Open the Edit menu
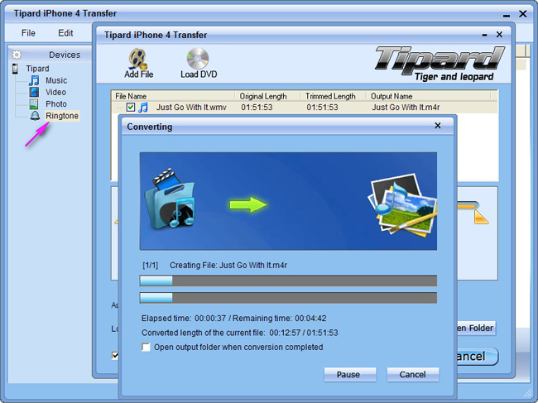 pyautogui.click(x=65, y=33)
